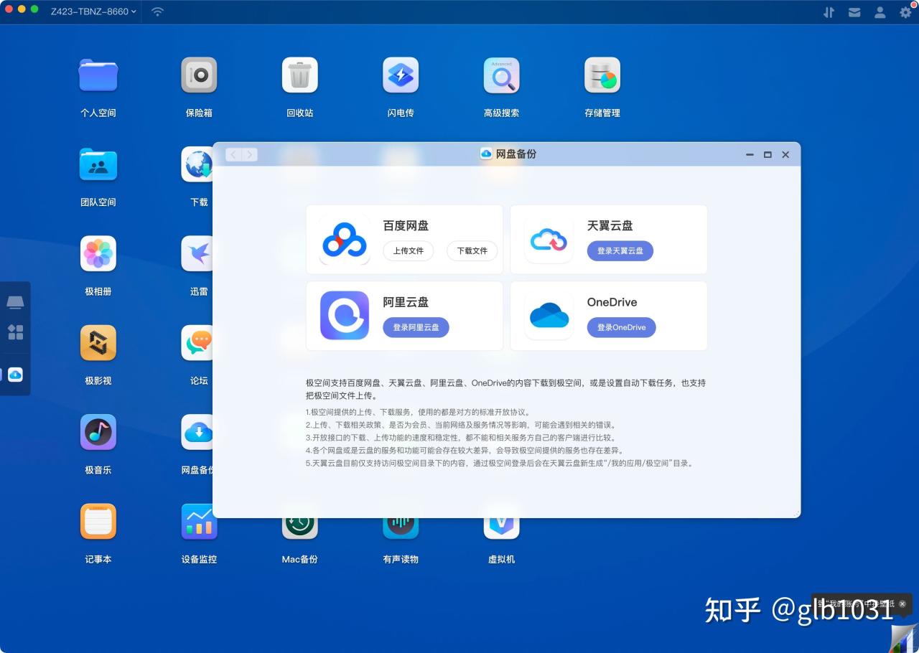This screenshot has height=653, width=919.
Task: Open 设备监控 monitoring app
Action: [199, 522]
